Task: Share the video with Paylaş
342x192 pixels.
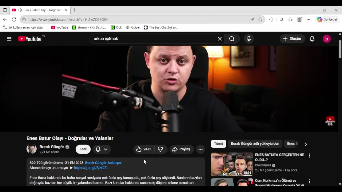Action: tap(182, 149)
